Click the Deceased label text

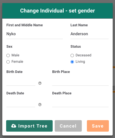(83, 55)
